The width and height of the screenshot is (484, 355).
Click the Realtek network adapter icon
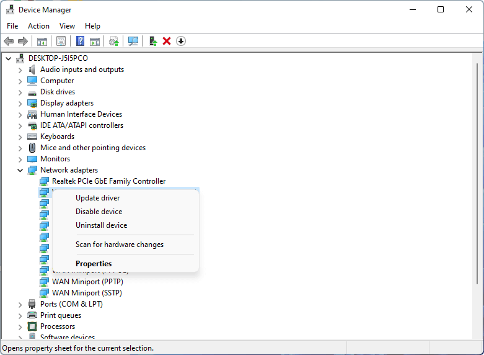[44, 181]
